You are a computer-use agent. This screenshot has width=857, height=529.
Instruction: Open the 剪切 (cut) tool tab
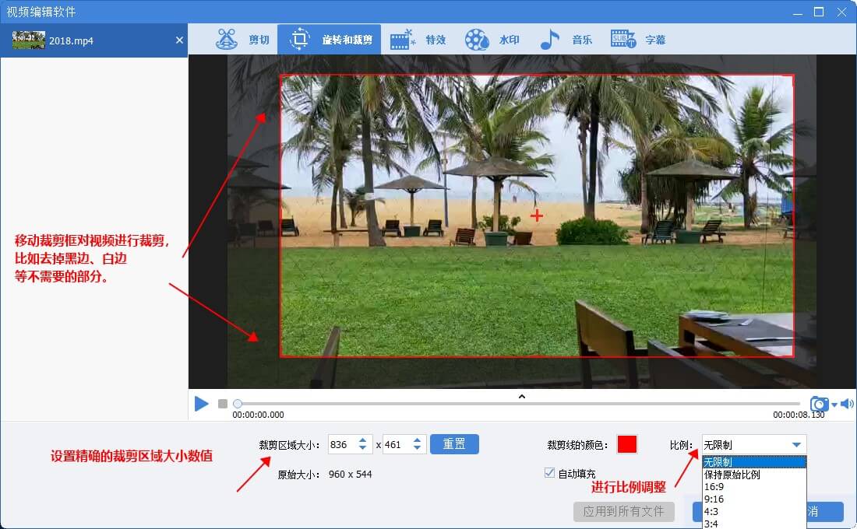(242, 40)
